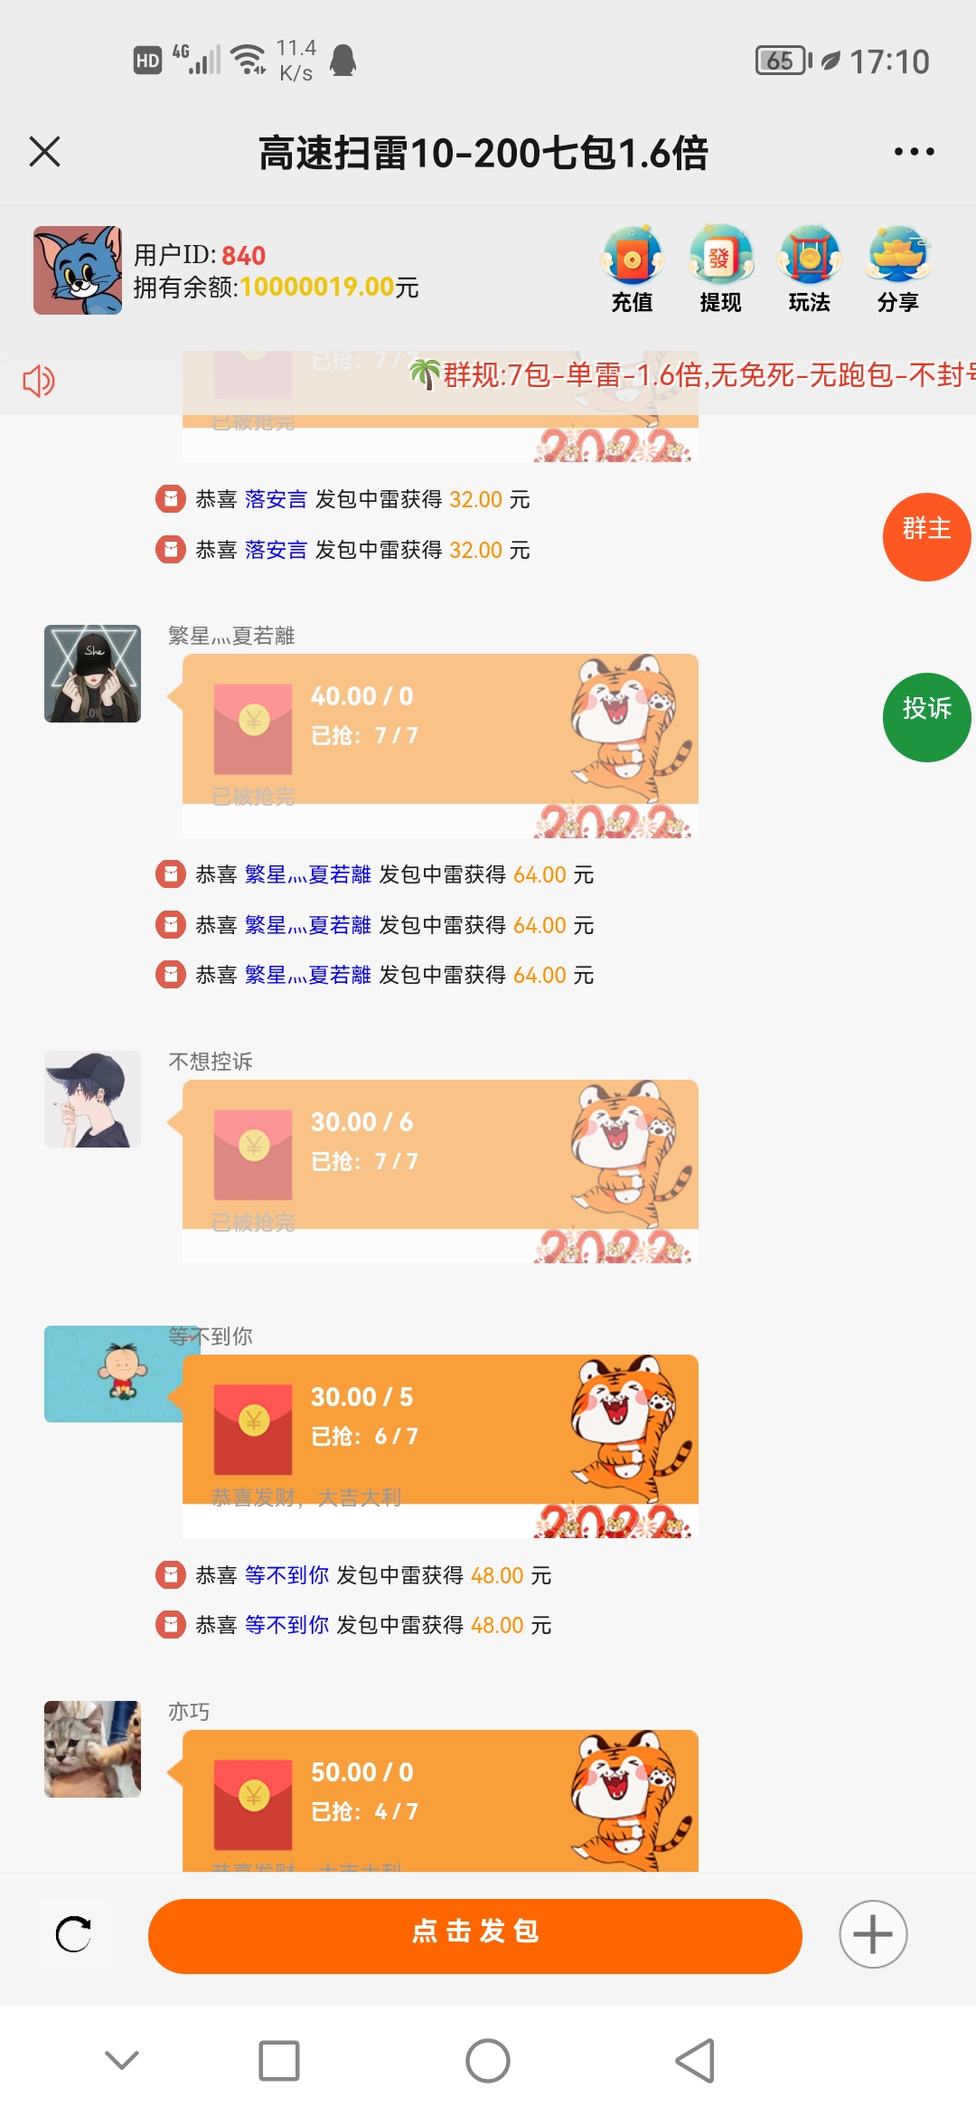Tap the Android home circle button
Image resolution: width=976 pixels, height=2116 pixels.
click(x=488, y=2061)
